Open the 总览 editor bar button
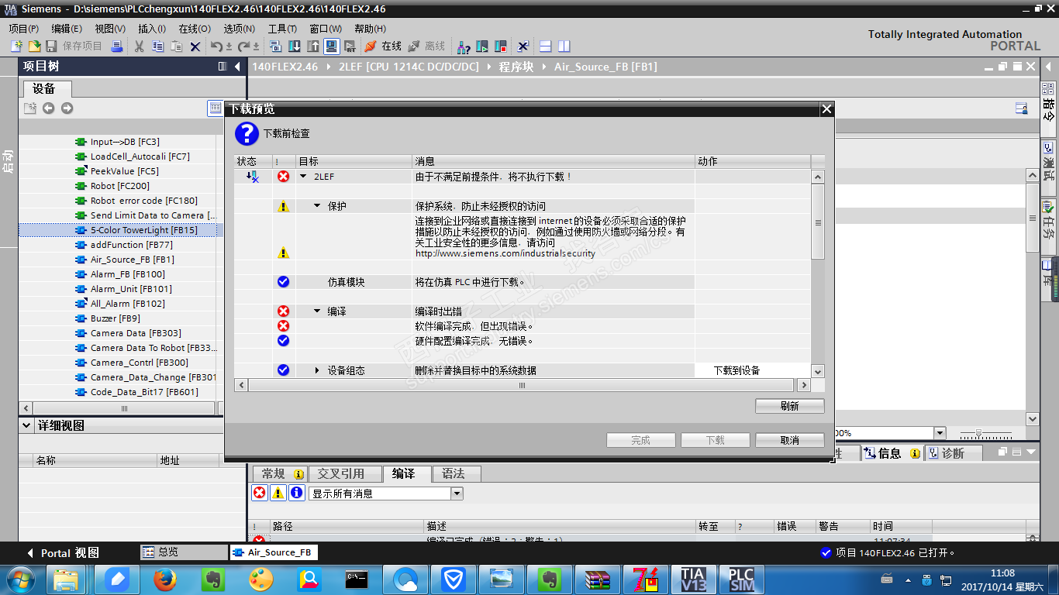This screenshot has height=595, width=1059. (184, 552)
